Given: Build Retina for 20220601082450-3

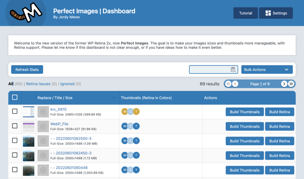Looking at the screenshot, I should pyautogui.click(x=280, y=156).
